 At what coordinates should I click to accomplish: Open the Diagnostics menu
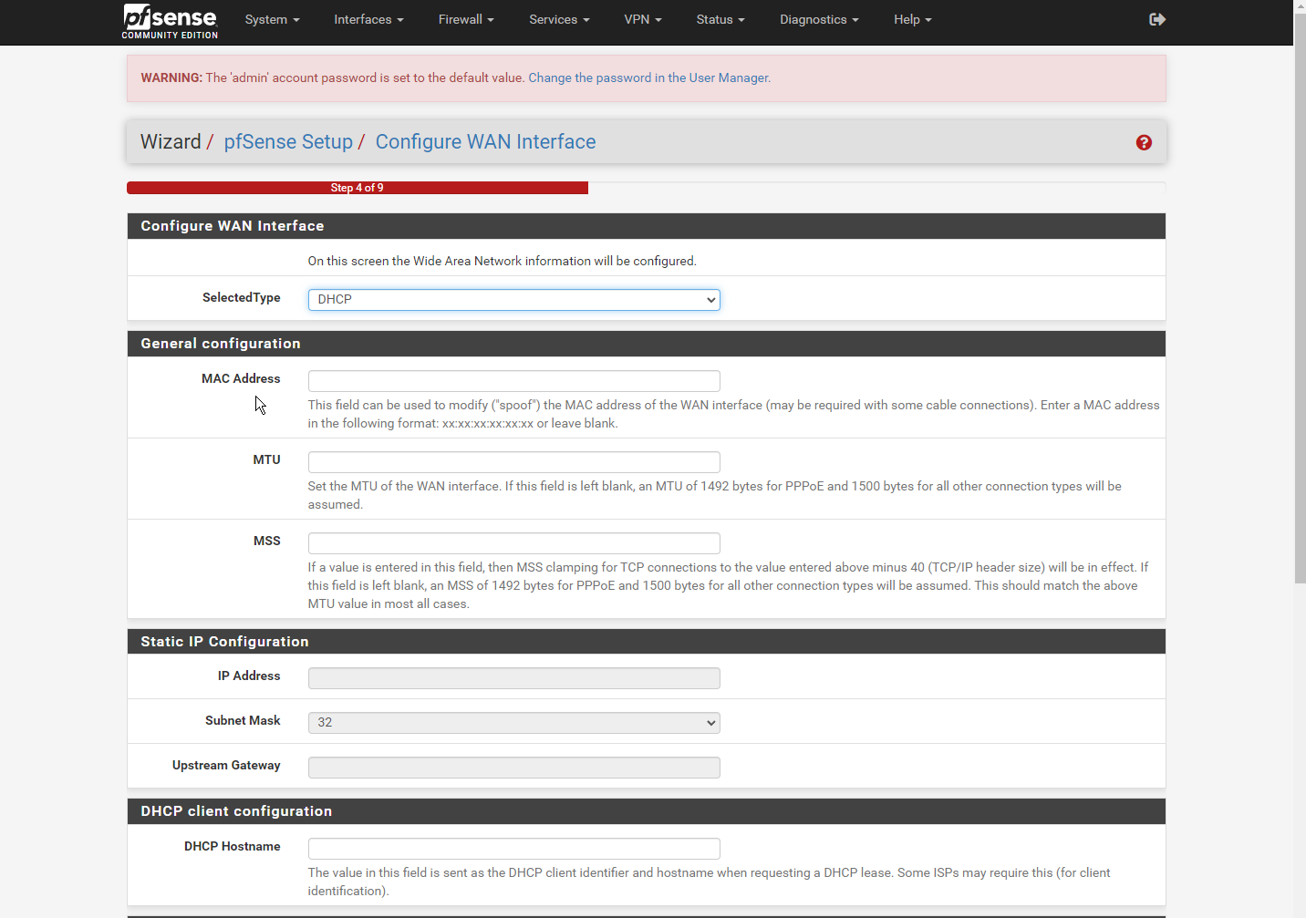point(819,19)
